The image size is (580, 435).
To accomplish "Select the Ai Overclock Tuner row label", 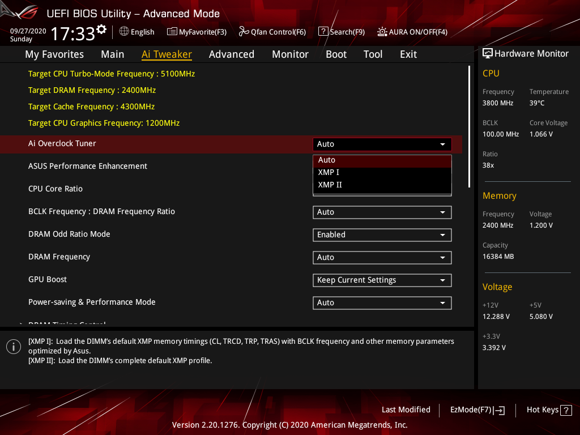I will coord(62,143).
